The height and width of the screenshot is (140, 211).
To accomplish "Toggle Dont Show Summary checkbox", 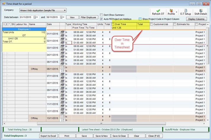I will click(x=101, y=15).
